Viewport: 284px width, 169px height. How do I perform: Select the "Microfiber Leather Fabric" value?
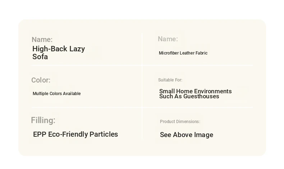click(x=183, y=53)
